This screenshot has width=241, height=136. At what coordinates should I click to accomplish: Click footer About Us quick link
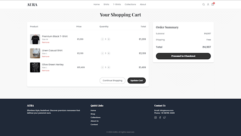tap(95, 121)
